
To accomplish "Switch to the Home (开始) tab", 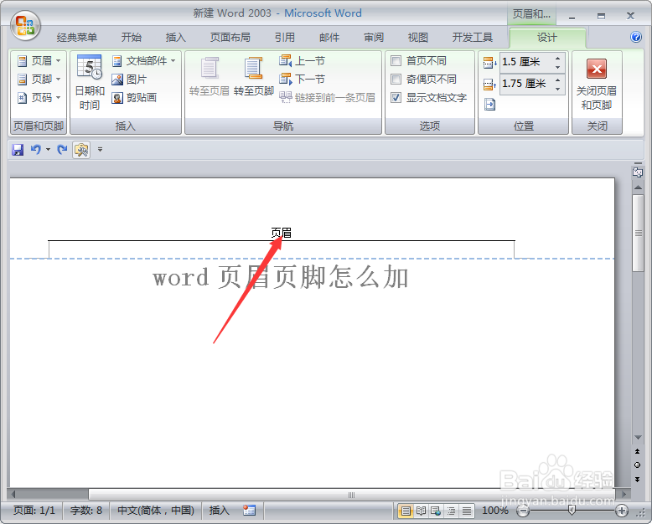I will [132, 38].
